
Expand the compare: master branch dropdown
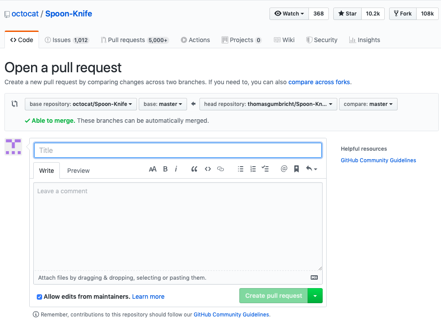[x=368, y=104]
